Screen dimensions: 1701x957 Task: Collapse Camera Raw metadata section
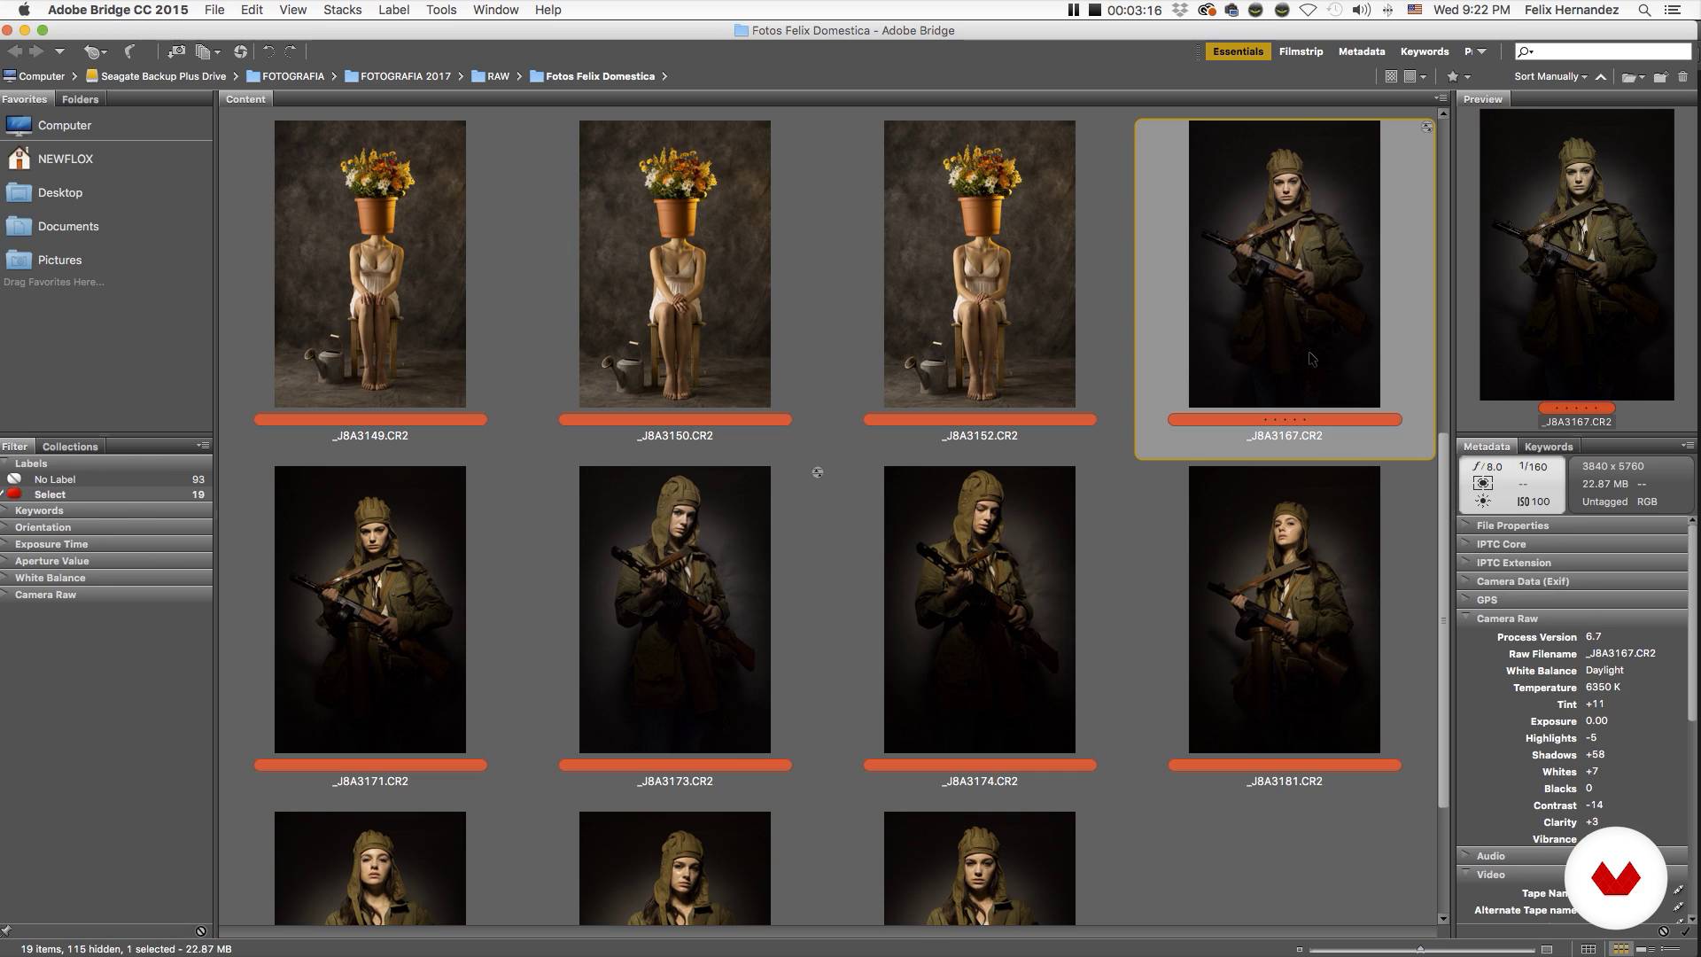1573,619
